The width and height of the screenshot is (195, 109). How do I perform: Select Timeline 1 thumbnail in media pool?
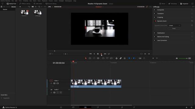coord(24,12)
